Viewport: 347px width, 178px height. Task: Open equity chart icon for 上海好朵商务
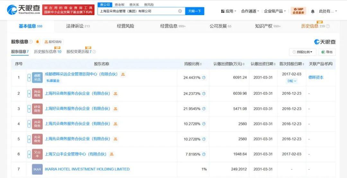pyautogui.click(x=115, y=109)
